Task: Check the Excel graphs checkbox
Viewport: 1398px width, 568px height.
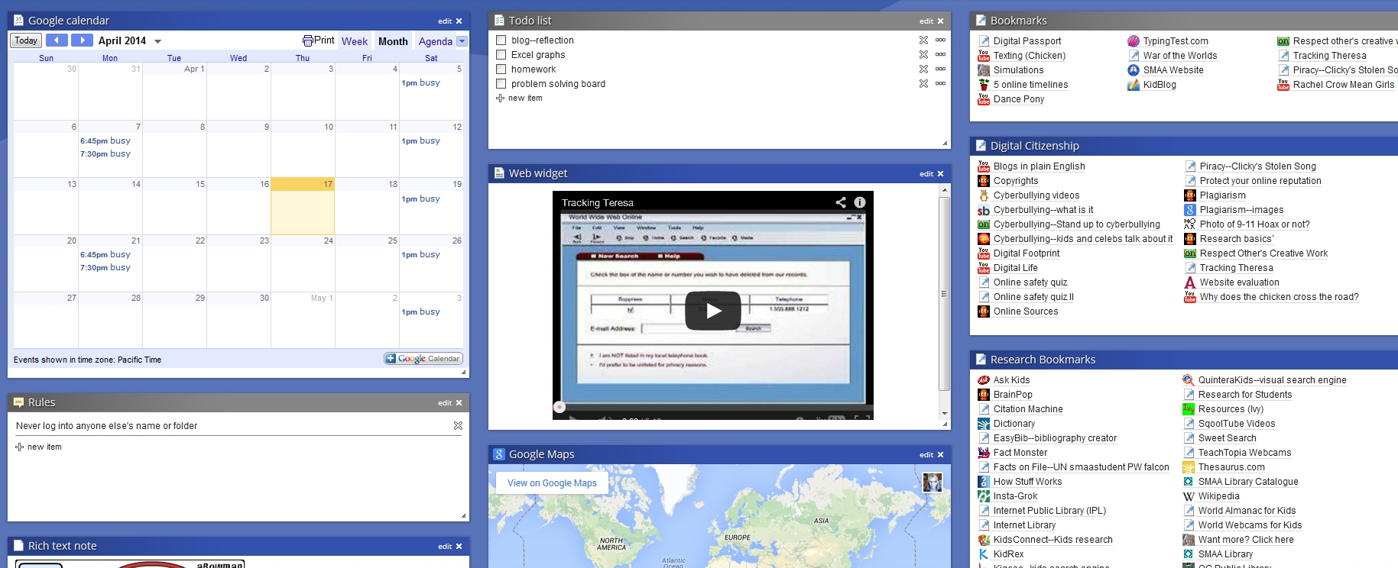Action: (501, 55)
